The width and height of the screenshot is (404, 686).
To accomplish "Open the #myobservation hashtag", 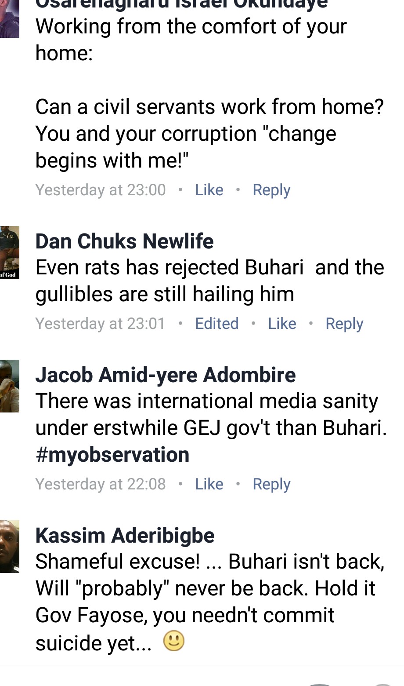I will 112,455.
